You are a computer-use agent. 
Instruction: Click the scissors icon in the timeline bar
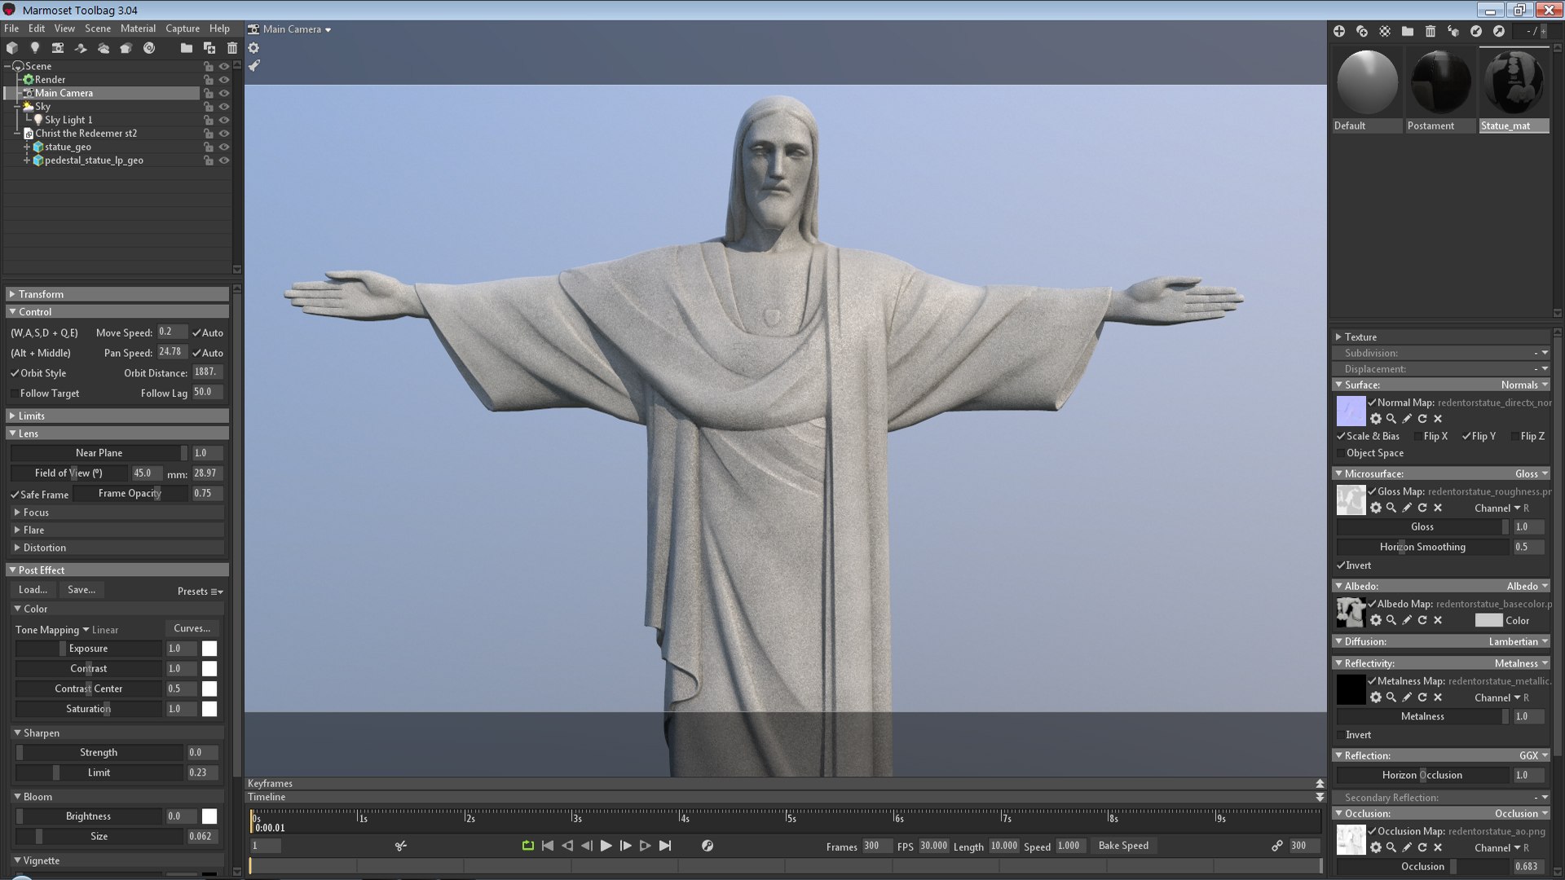pyautogui.click(x=400, y=846)
